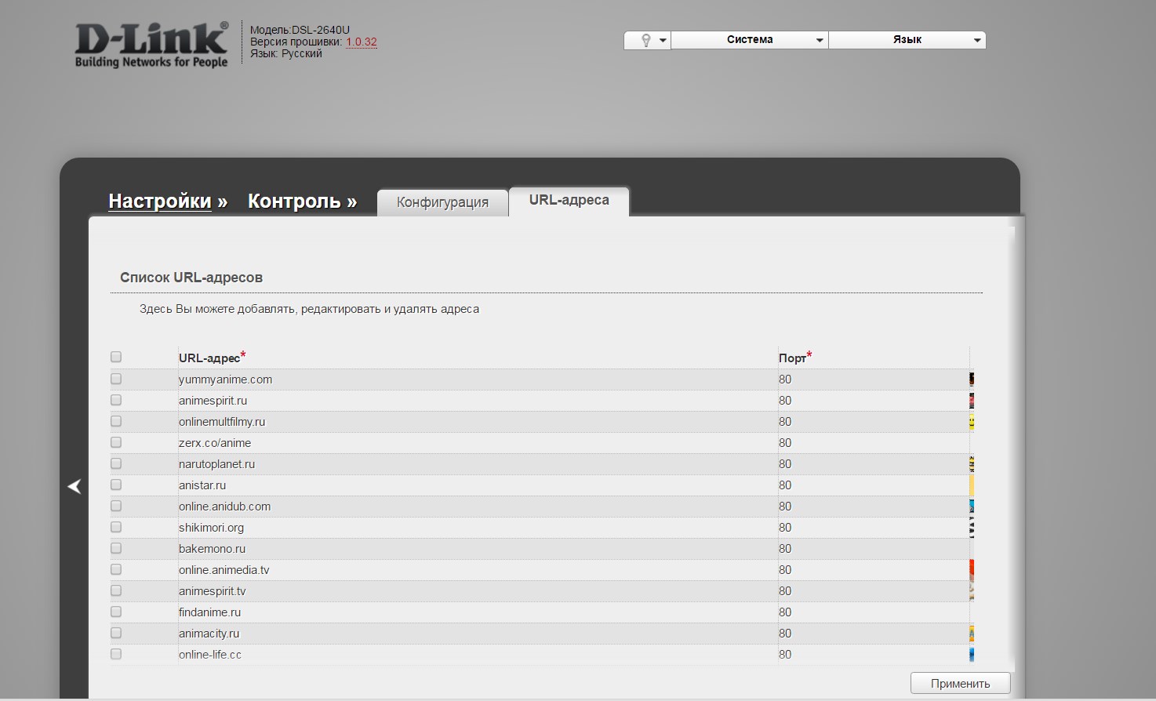Click the Порт column header
Image resolution: width=1156 pixels, height=701 pixels.
pos(794,358)
